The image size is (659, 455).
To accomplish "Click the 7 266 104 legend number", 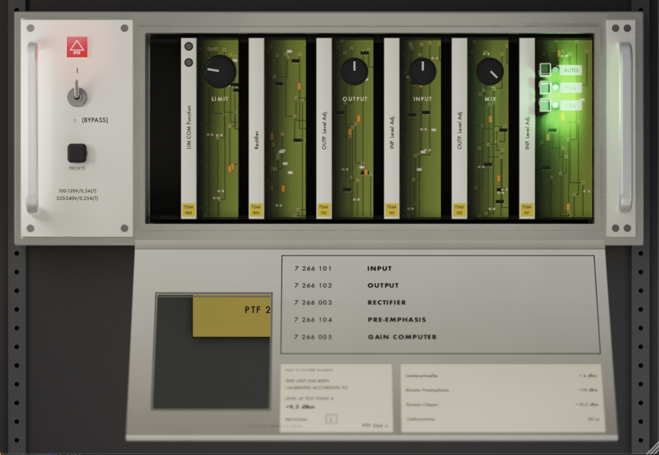I will (x=313, y=320).
